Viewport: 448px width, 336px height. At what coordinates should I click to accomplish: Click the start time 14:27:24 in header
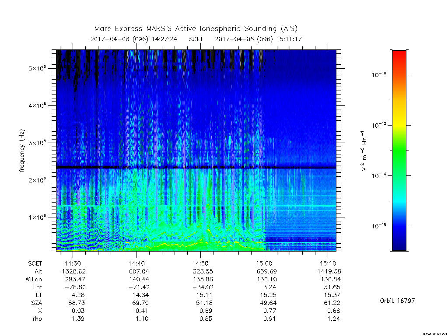(x=164, y=39)
